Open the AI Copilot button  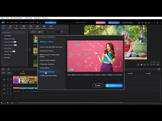pyautogui.click(x=114, y=23)
